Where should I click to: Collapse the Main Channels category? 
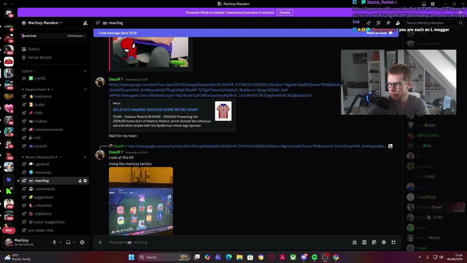coord(41,157)
